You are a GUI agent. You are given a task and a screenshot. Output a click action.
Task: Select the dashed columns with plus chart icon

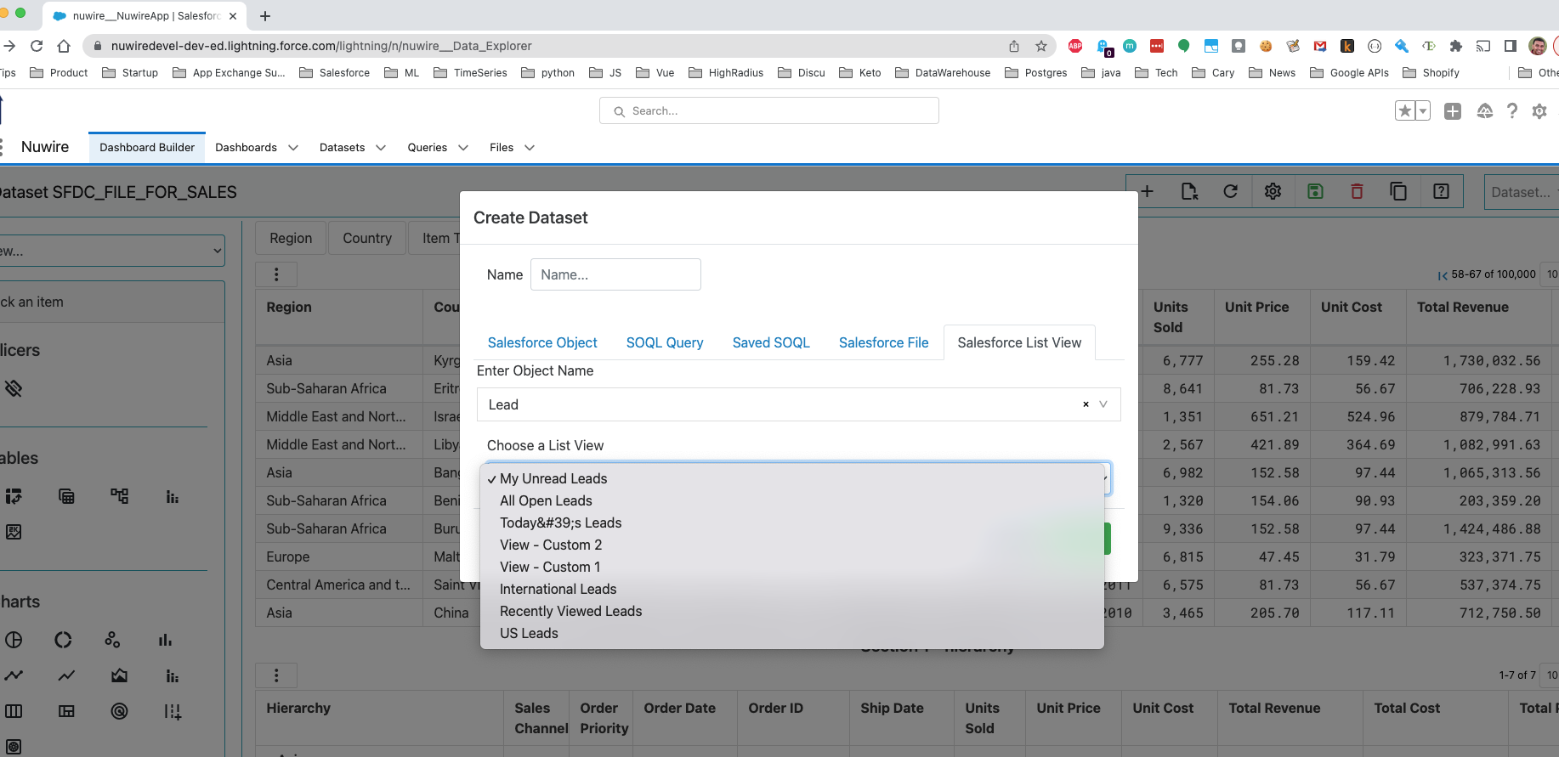coord(172,711)
